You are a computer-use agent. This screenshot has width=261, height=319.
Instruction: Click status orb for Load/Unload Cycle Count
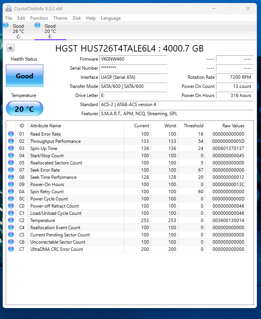pos(11,213)
